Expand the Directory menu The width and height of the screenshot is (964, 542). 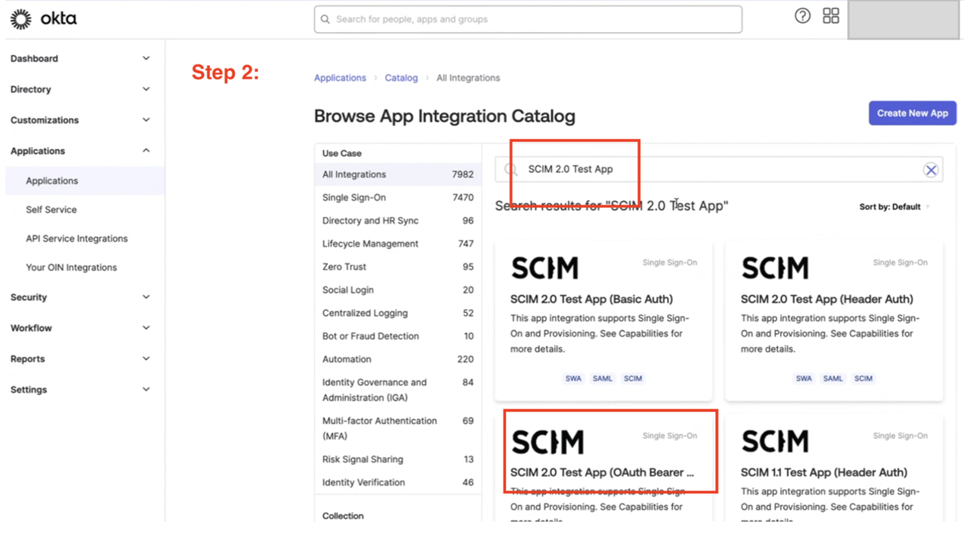click(146, 89)
